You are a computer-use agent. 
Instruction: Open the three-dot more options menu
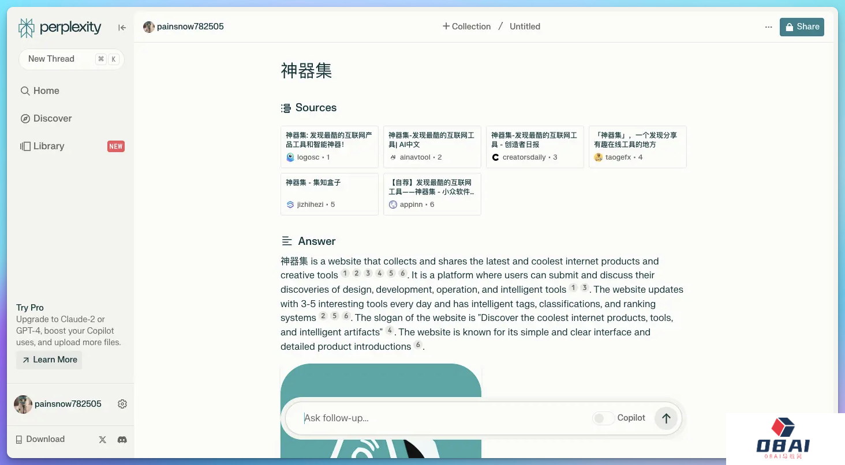(x=768, y=27)
